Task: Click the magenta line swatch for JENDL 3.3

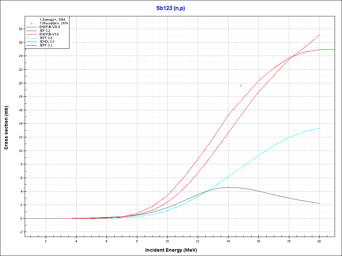Action: (31, 41)
